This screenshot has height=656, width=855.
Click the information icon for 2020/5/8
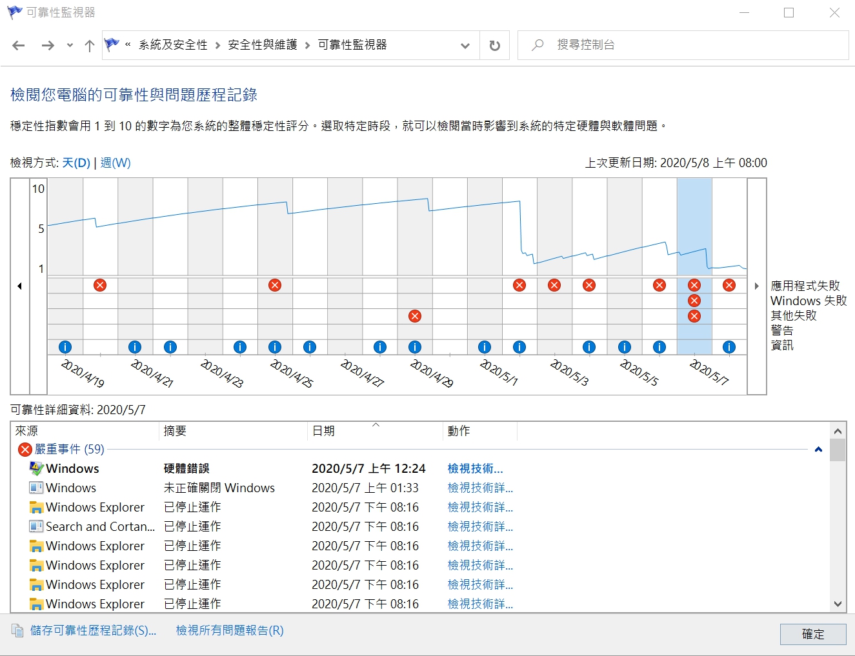click(729, 347)
